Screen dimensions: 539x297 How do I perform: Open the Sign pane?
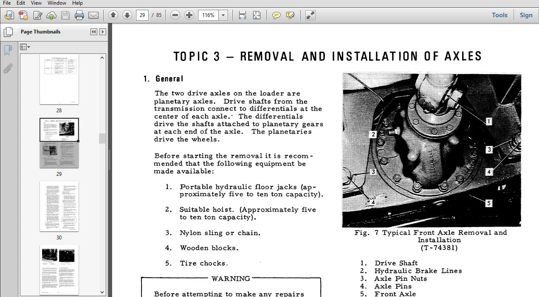pyautogui.click(x=526, y=15)
